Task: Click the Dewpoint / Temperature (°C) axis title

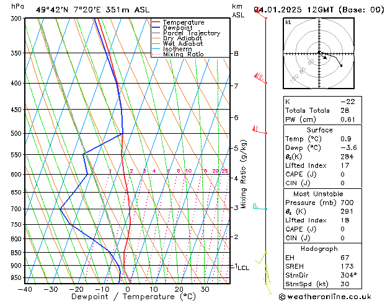Action: (133, 297)
